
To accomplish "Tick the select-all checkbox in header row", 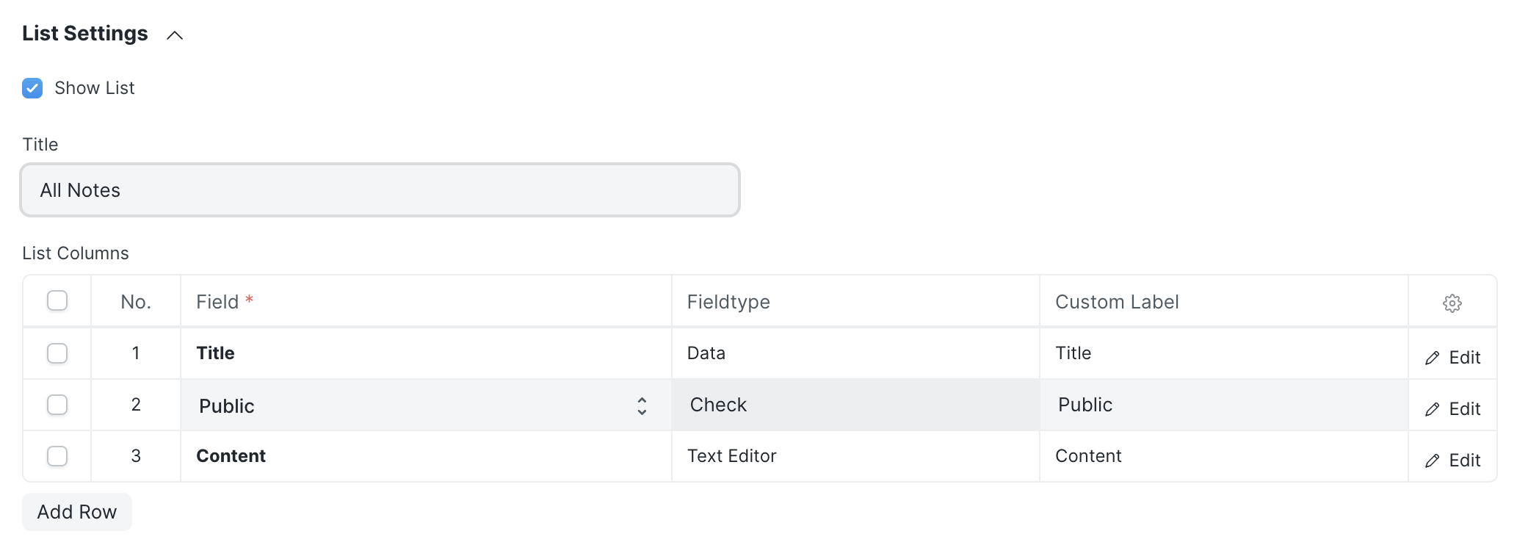I will coord(57,301).
